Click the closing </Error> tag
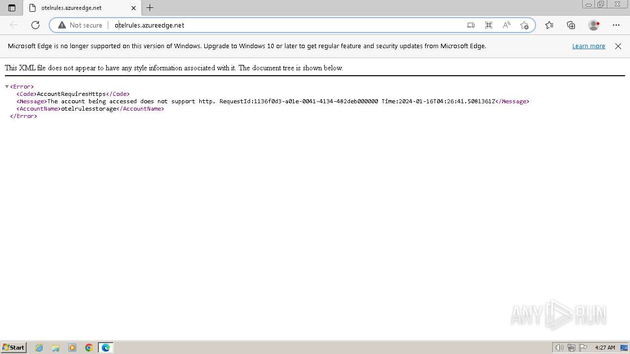This screenshot has width=630, height=354. [x=24, y=116]
